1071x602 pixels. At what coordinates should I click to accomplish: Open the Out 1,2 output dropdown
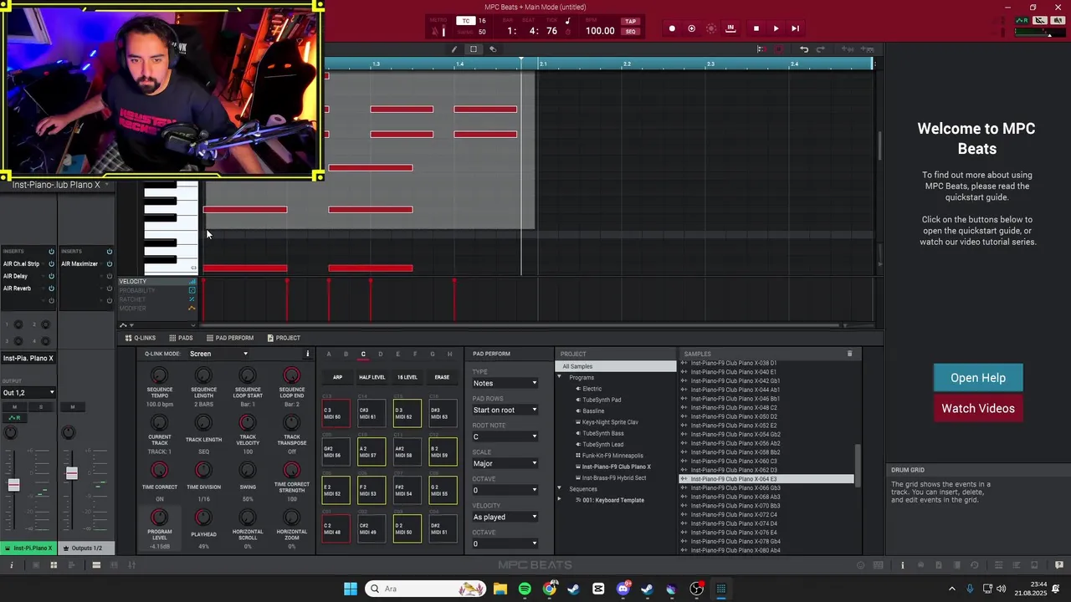tap(28, 392)
